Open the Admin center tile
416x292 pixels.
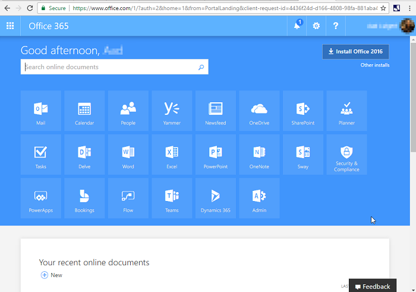[259, 198]
